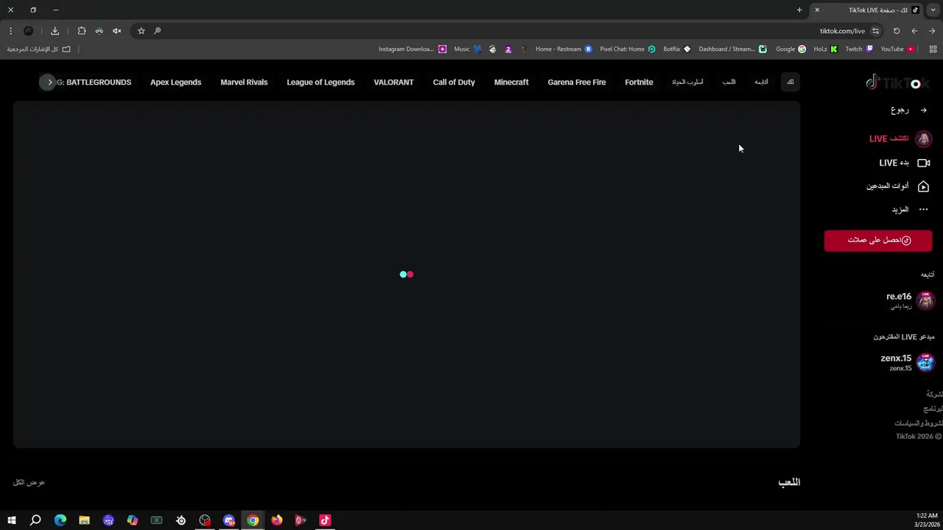This screenshot has width=943, height=530.
Task: Open the Windows Start menu
Action: tap(11, 520)
